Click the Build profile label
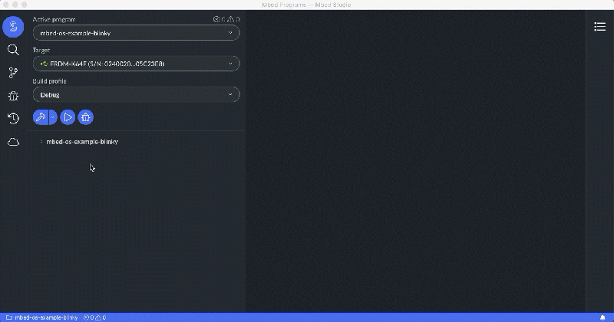 (49, 81)
